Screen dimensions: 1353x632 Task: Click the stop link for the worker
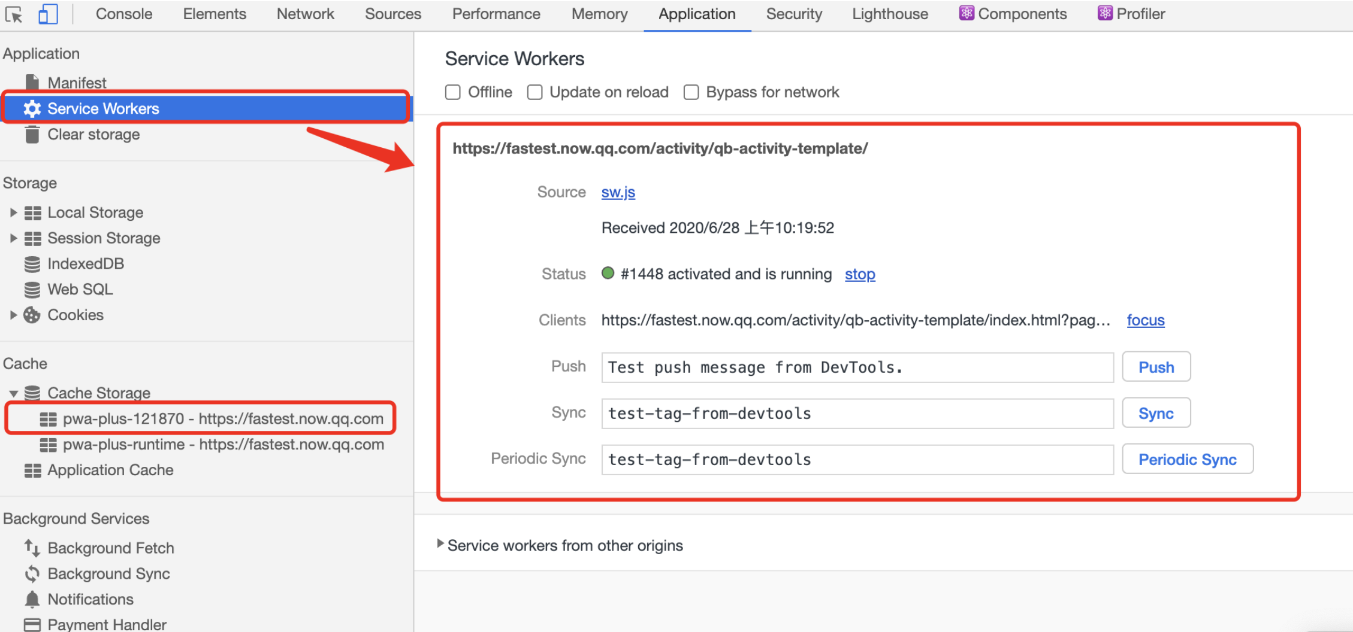coord(860,274)
